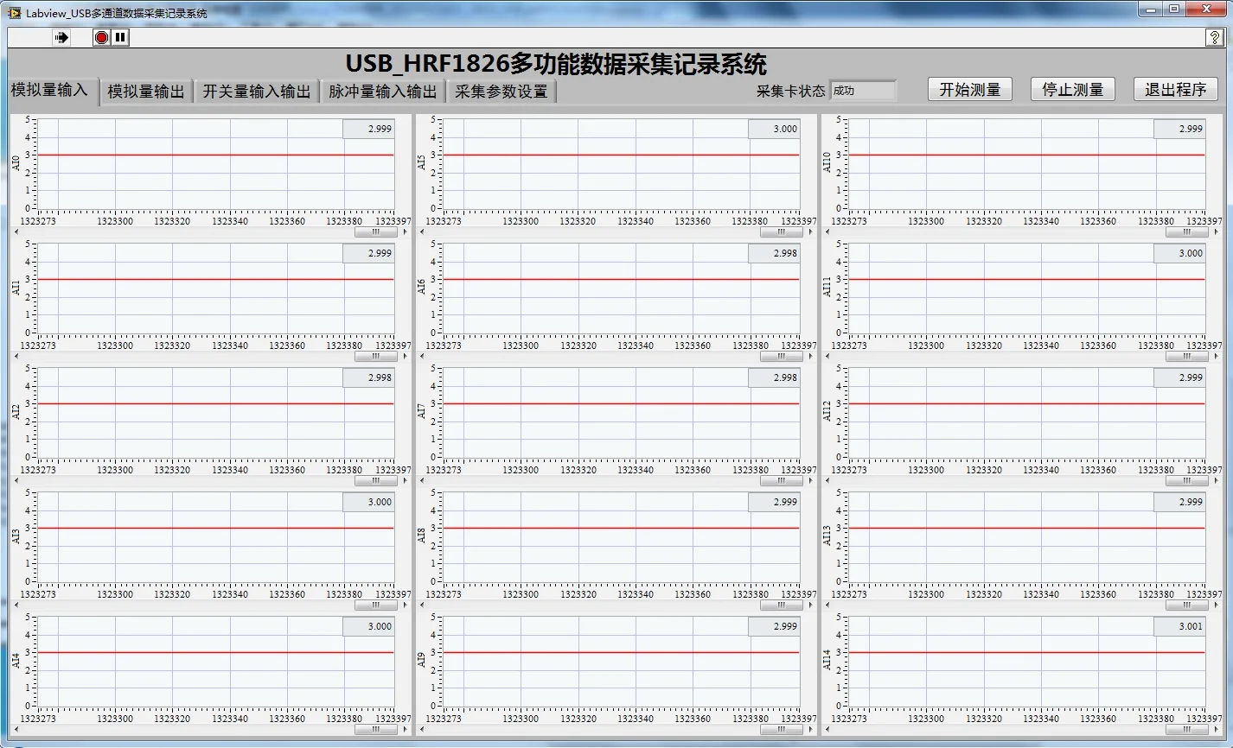Image resolution: width=1233 pixels, height=748 pixels.
Task: Stop measurement with 停止测量 button
Action: 1073,89
